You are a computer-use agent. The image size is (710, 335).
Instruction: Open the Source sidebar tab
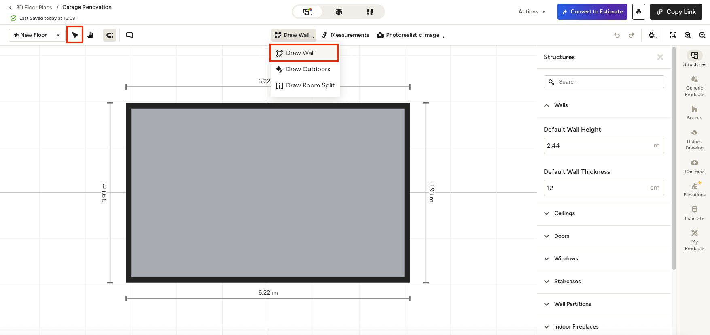(695, 113)
